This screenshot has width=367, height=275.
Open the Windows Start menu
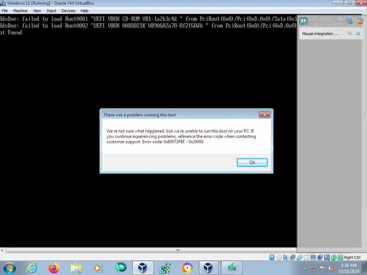10,268
